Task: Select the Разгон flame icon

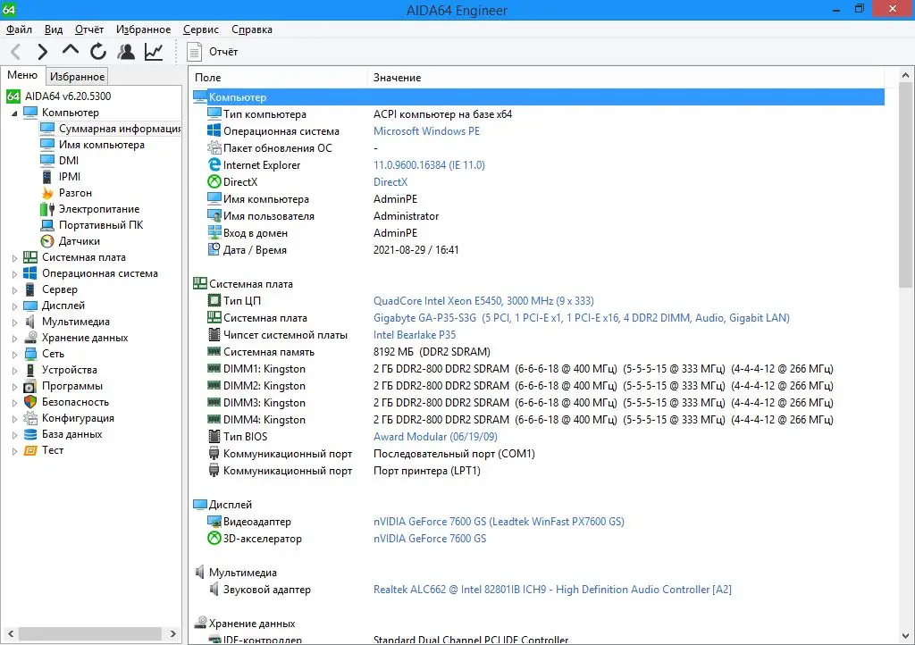Action: [47, 193]
